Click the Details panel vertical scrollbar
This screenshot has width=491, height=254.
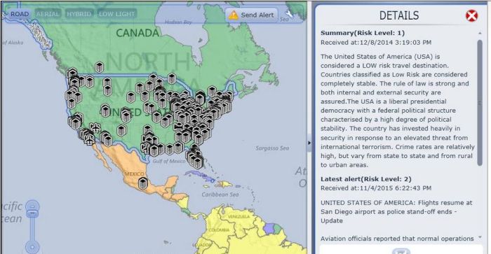480,102
